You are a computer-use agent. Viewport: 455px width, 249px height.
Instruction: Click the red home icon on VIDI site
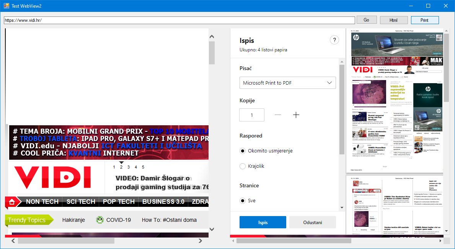pos(12,201)
